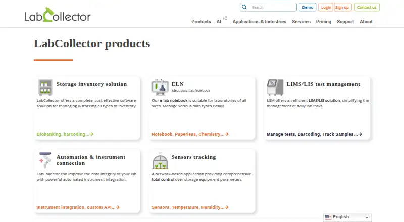This screenshot has height=222, width=404.
Task: Click arrow after Manage tests, Barcoding
Action: point(360,134)
